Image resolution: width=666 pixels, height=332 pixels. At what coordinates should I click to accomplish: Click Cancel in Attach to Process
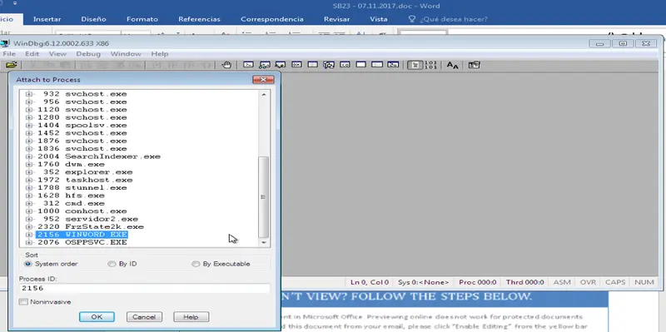[x=144, y=317]
